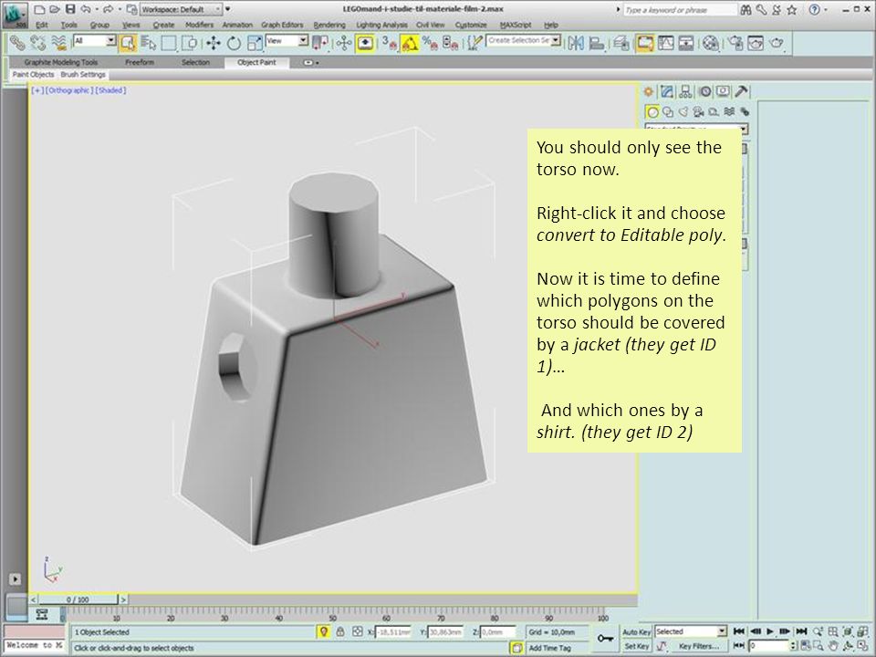Click the Add Time Tag button
Viewport: 876px width, 657px height.
(x=549, y=648)
